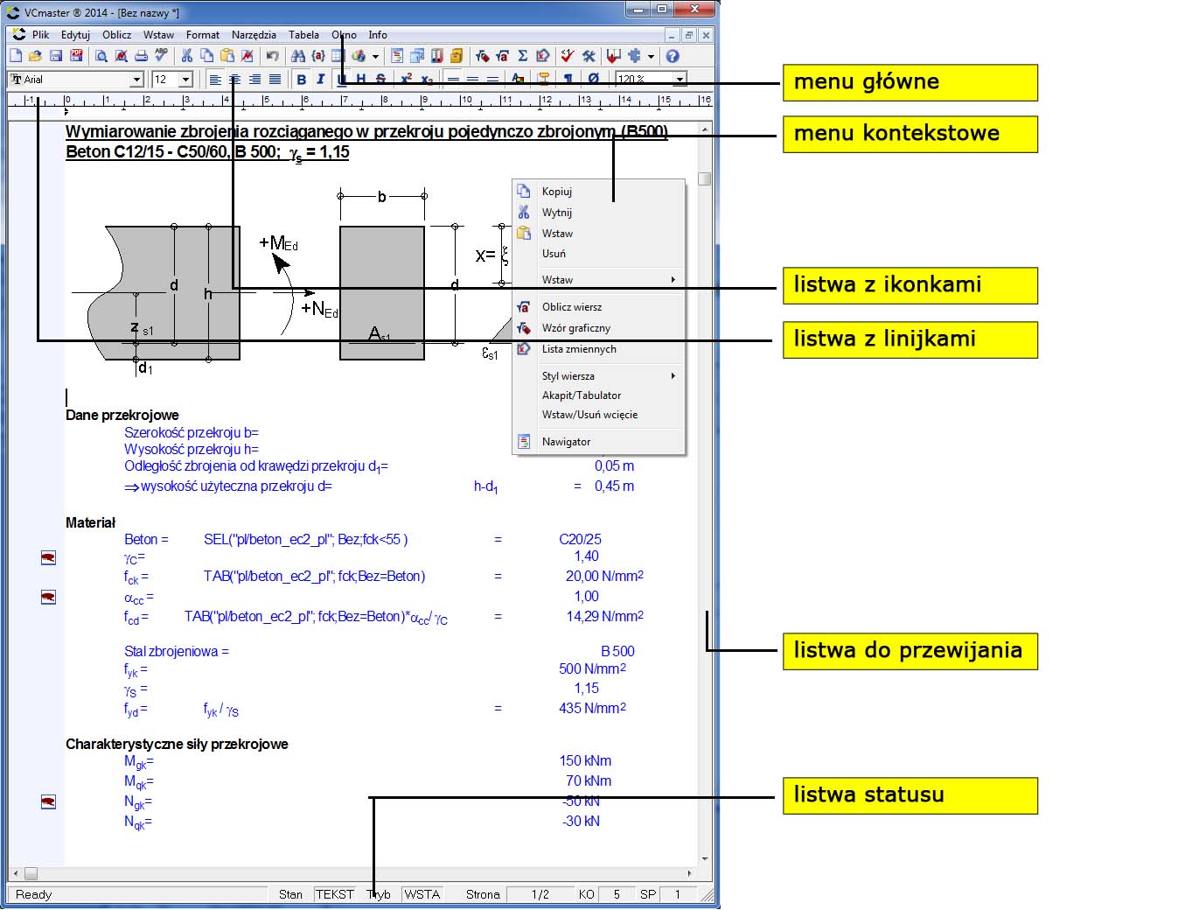Open print preview with magnifier icon
1192x910 pixels.
pyautogui.click(x=101, y=56)
